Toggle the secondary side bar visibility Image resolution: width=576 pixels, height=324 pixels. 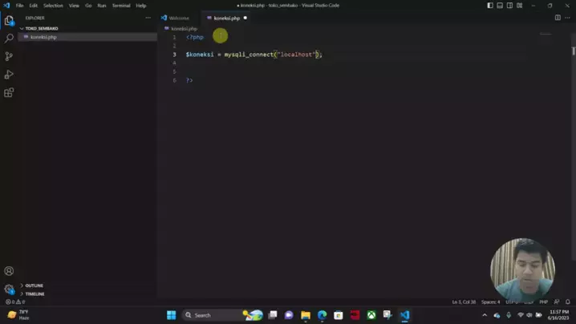[509, 6]
